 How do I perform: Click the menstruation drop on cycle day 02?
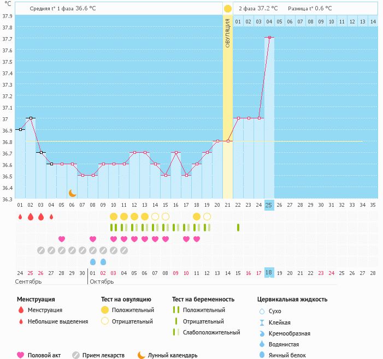[31, 217]
